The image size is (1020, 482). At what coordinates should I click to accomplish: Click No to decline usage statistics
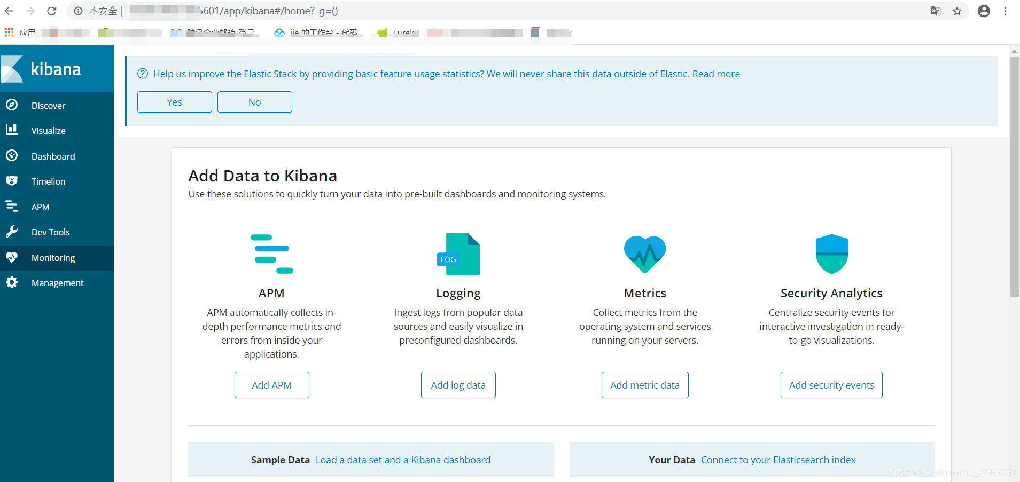(255, 102)
